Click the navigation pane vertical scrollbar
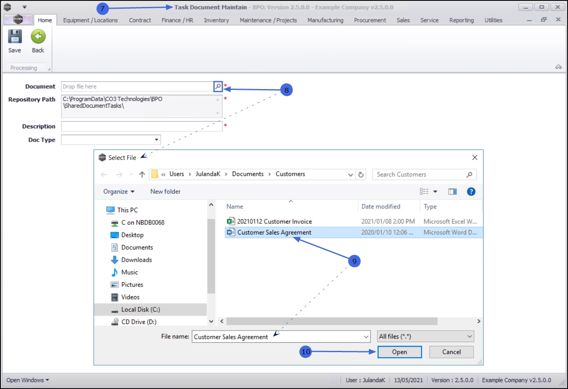 pyautogui.click(x=211, y=255)
